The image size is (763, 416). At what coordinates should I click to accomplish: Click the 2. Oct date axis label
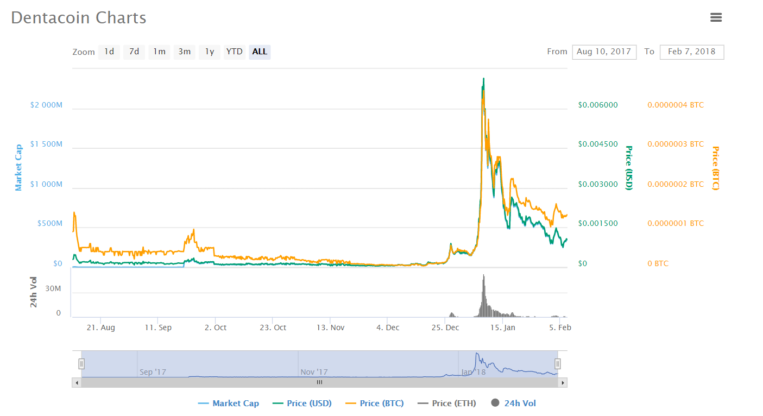click(215, 327)
